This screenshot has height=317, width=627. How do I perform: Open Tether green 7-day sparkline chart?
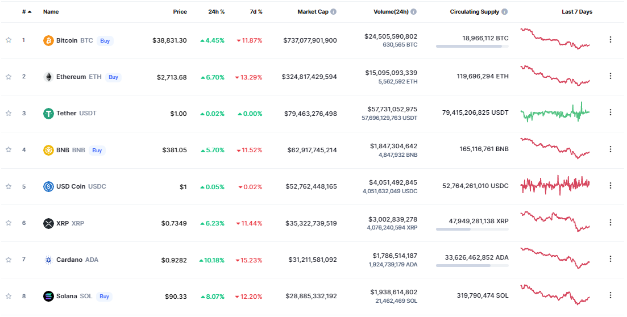tap(555, 112)
